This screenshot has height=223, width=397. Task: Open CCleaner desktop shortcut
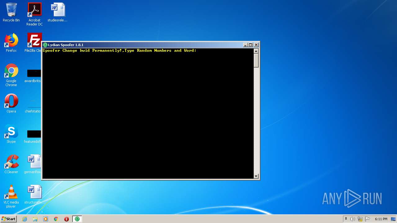click(11, 164)
